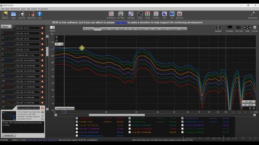The width and height of the screenshot is (259, 145).
Task: Uncheck trace 4 No ARC -17 Vol
Action: (x=76, y=122)
